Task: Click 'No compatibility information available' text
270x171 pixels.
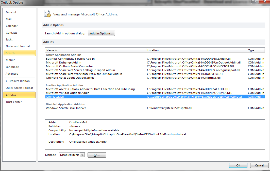Action: click(94, 131)
